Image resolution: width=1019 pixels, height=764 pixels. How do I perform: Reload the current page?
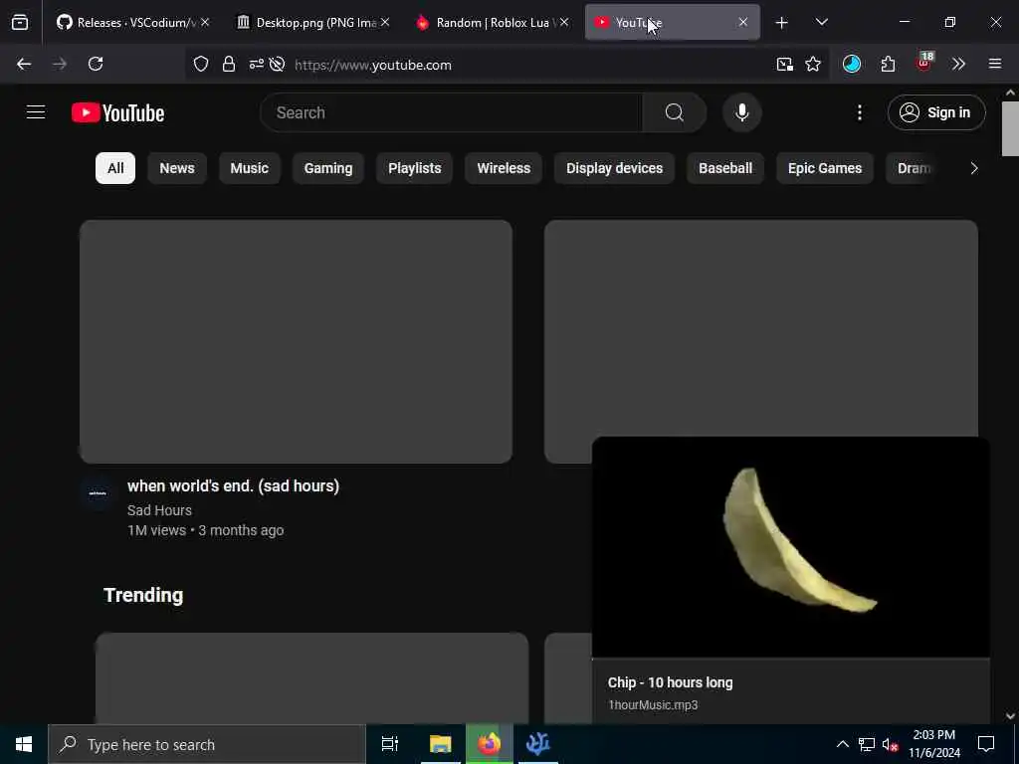(x=96, y=64)
